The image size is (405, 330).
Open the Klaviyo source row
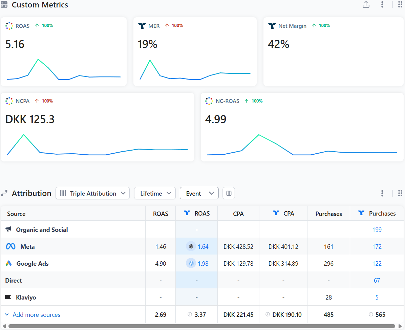click(x=202, y=297)
